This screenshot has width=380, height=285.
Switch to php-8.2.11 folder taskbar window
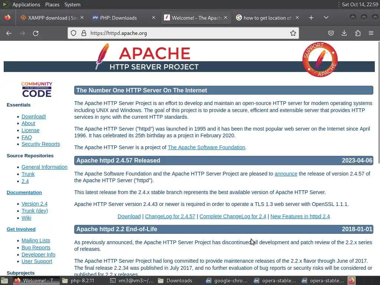83,281
